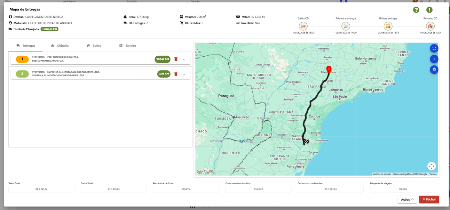The width and height of the screenshot is (450, 210).
Task: Click the Motorista person icon
Action: (x=10, y=23)
